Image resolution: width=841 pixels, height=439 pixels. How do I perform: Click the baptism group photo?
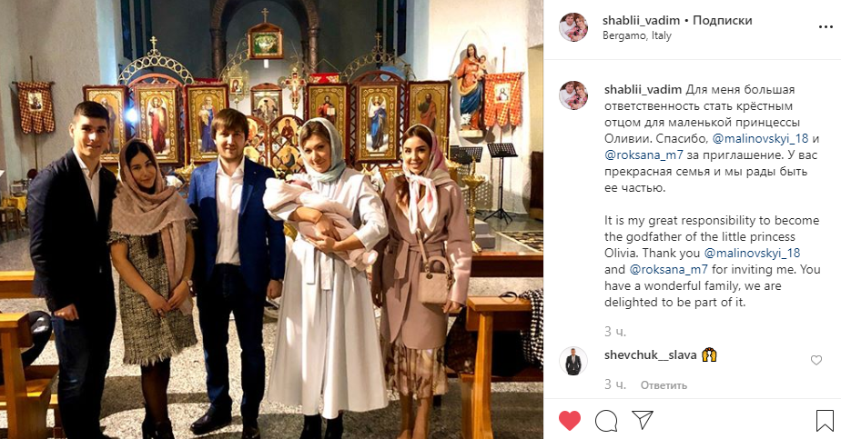coord(271,220)
